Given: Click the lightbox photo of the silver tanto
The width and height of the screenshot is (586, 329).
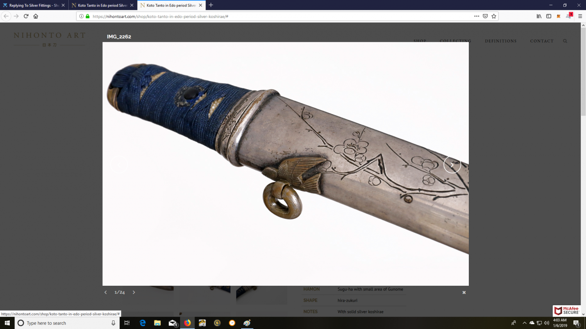Looking at the screenshot, I should [x=286, y=164].
